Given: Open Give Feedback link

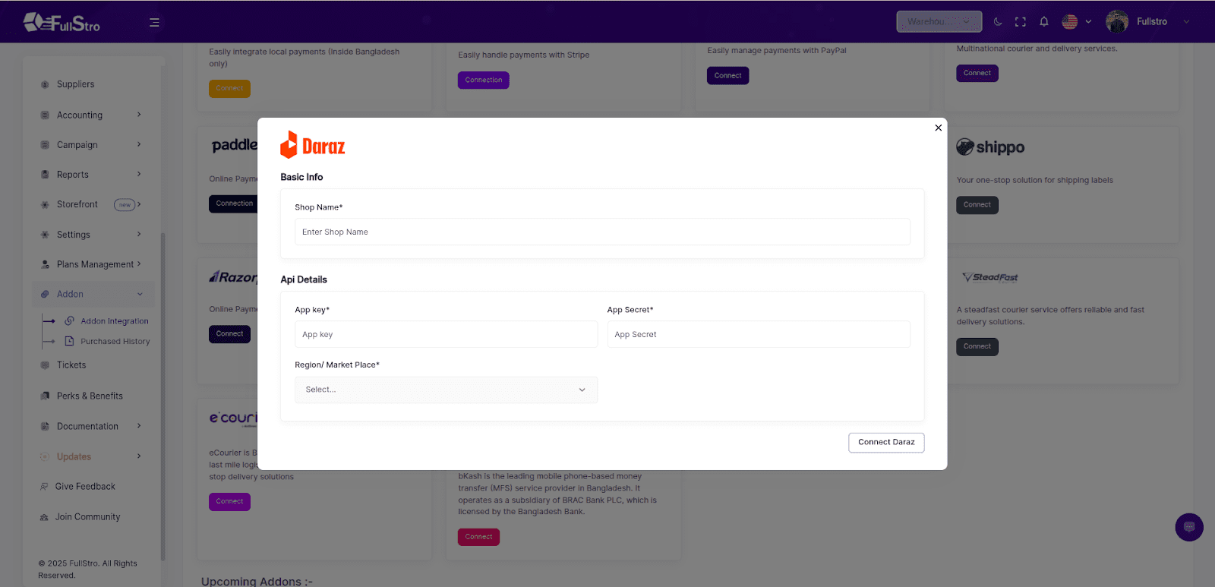Looking at the screenshot, I should pos(85,487).
